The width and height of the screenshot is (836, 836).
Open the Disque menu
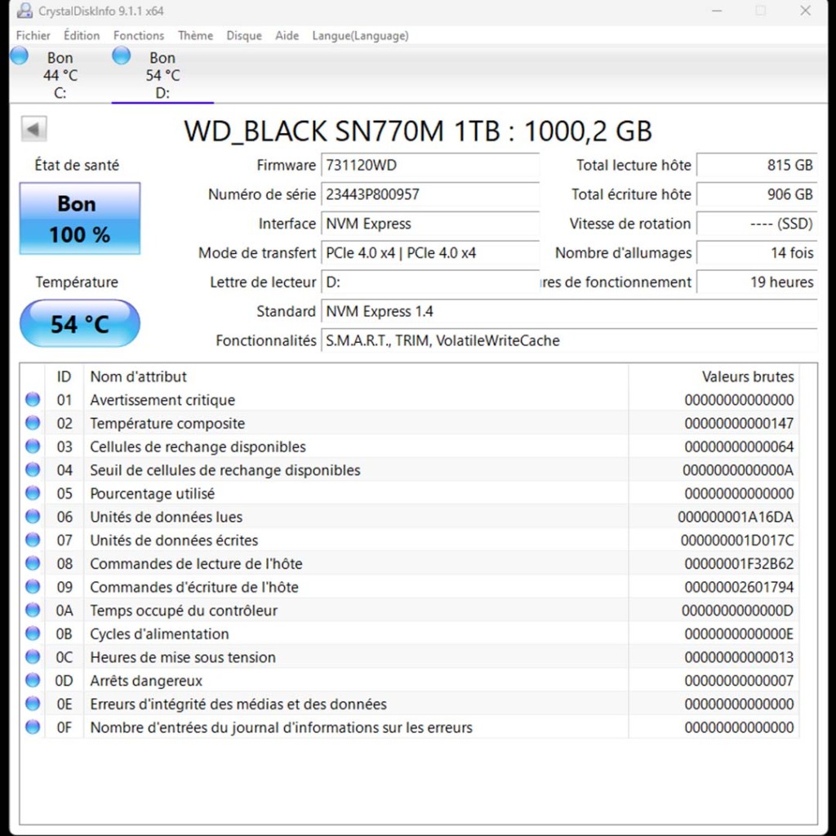244,36
